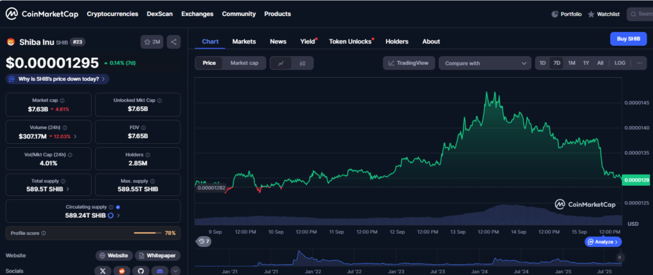Click the Portfolio pie icon

pyautogui.click(x=555, y=14)
